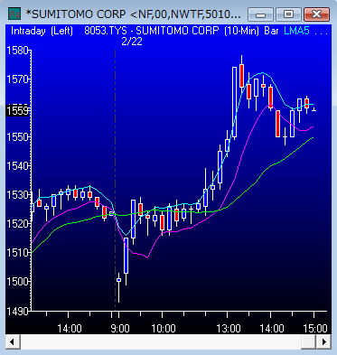Minimize the SUMITOMO CORP chart window

coord(260,14)
